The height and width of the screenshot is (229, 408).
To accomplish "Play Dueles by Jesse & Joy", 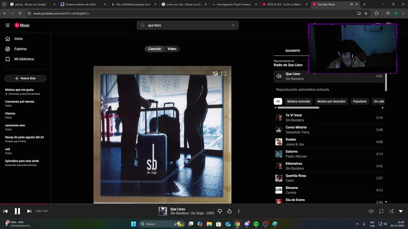I will click(x=329, y=142).
